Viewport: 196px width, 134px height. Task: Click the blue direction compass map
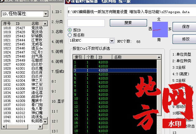coord(160,30)
